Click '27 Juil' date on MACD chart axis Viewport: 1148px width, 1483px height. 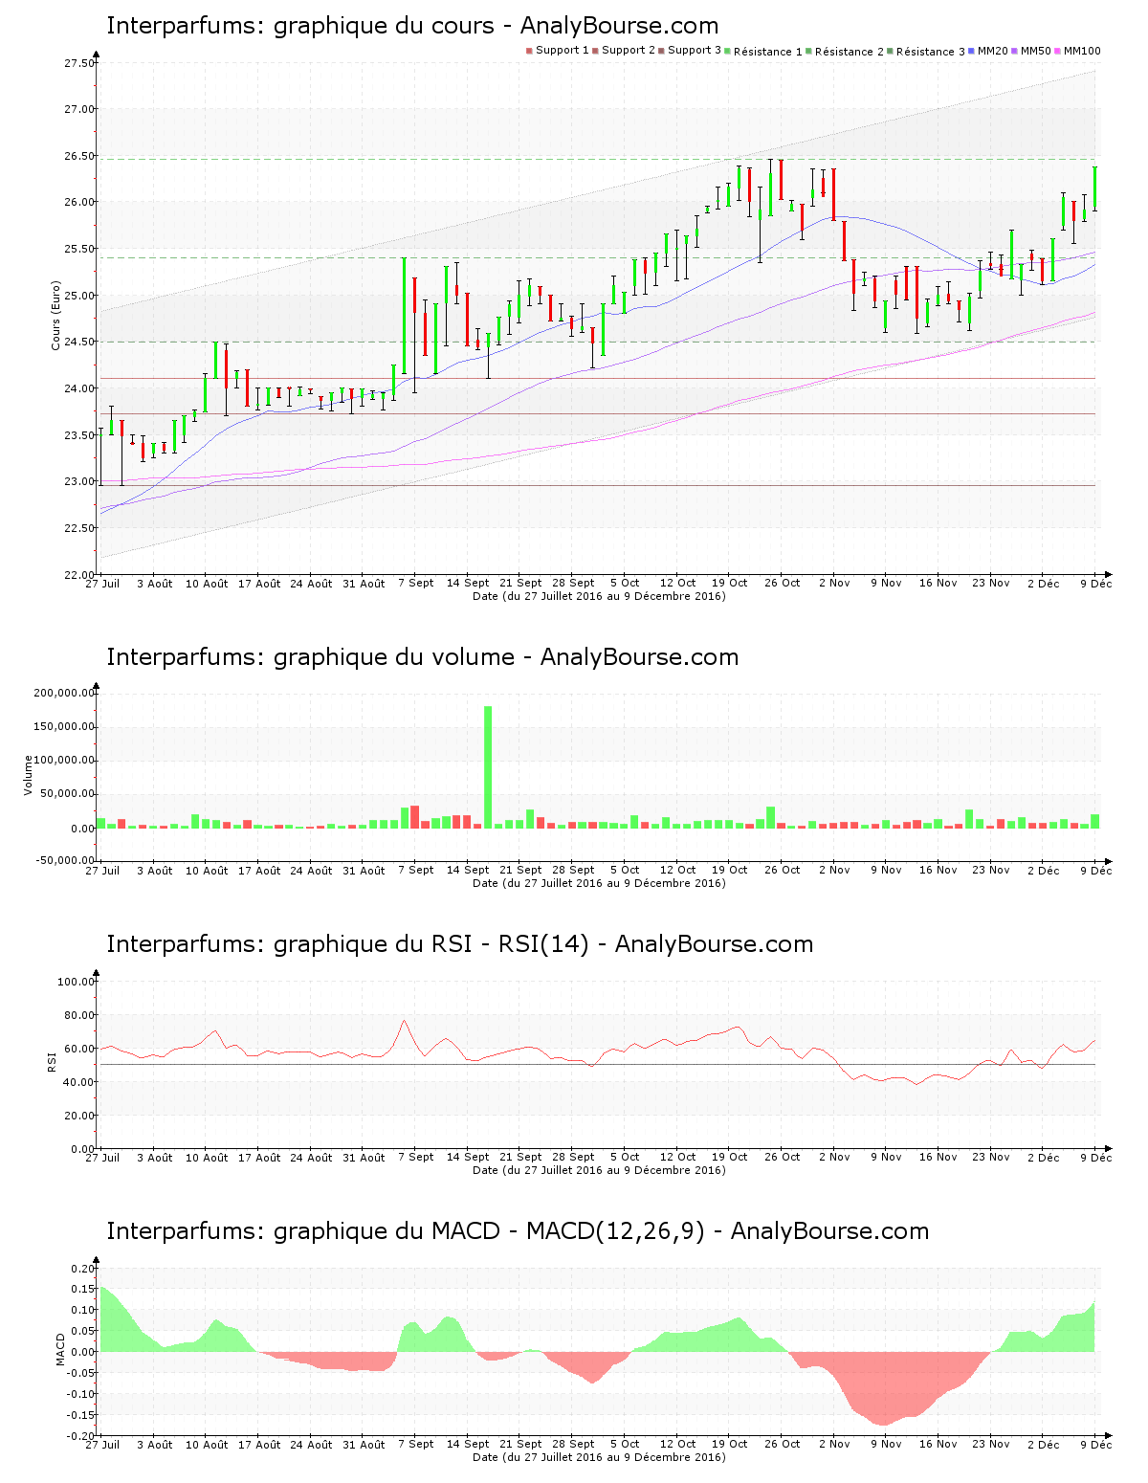(102, 1444)
